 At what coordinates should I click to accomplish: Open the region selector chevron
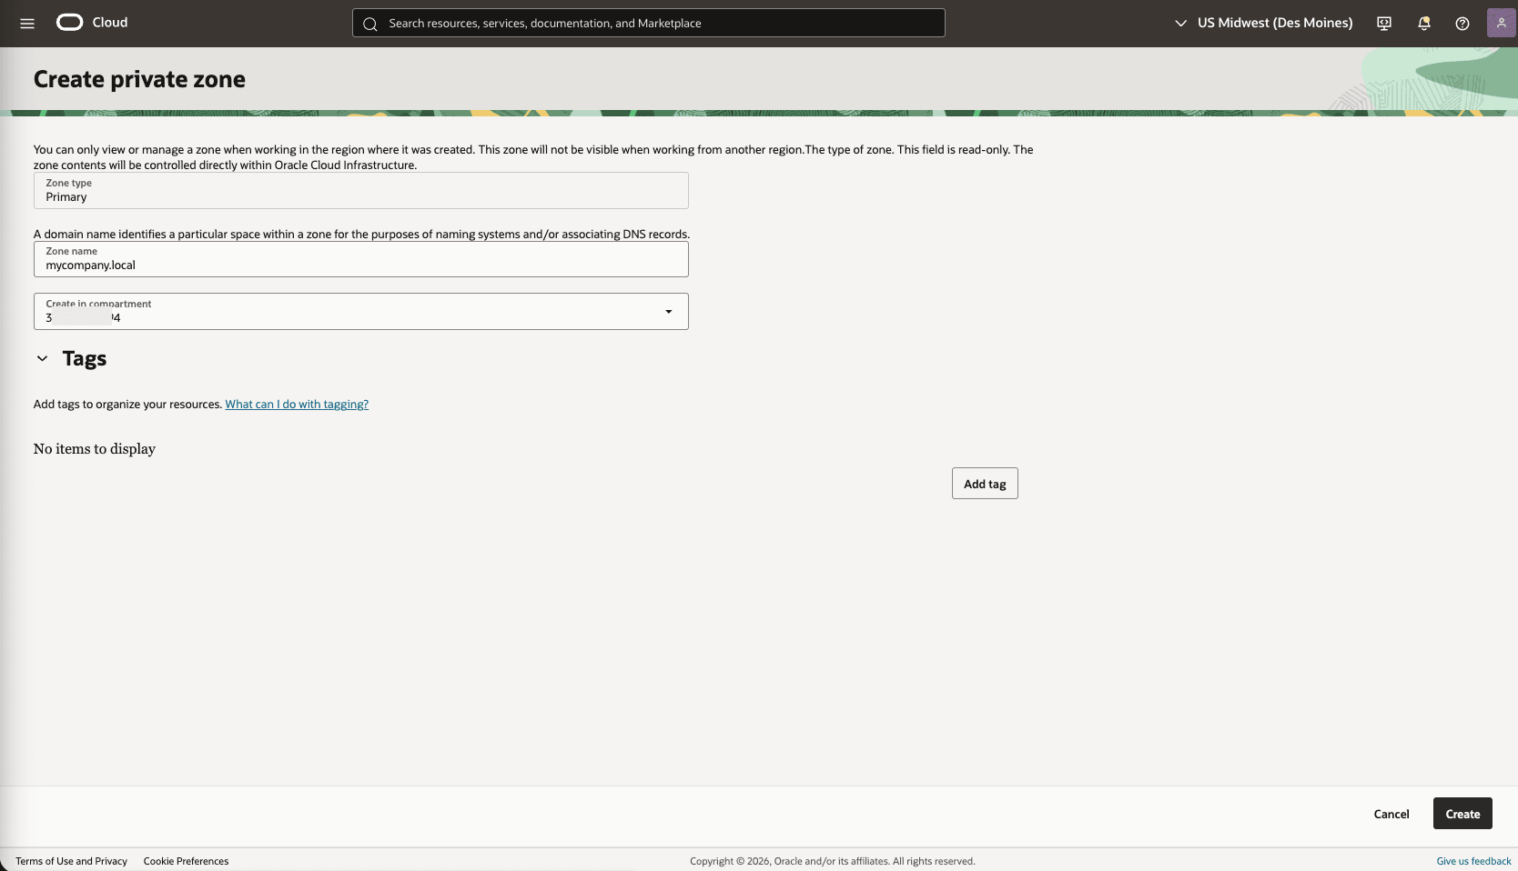click(x=1180, y=23)
